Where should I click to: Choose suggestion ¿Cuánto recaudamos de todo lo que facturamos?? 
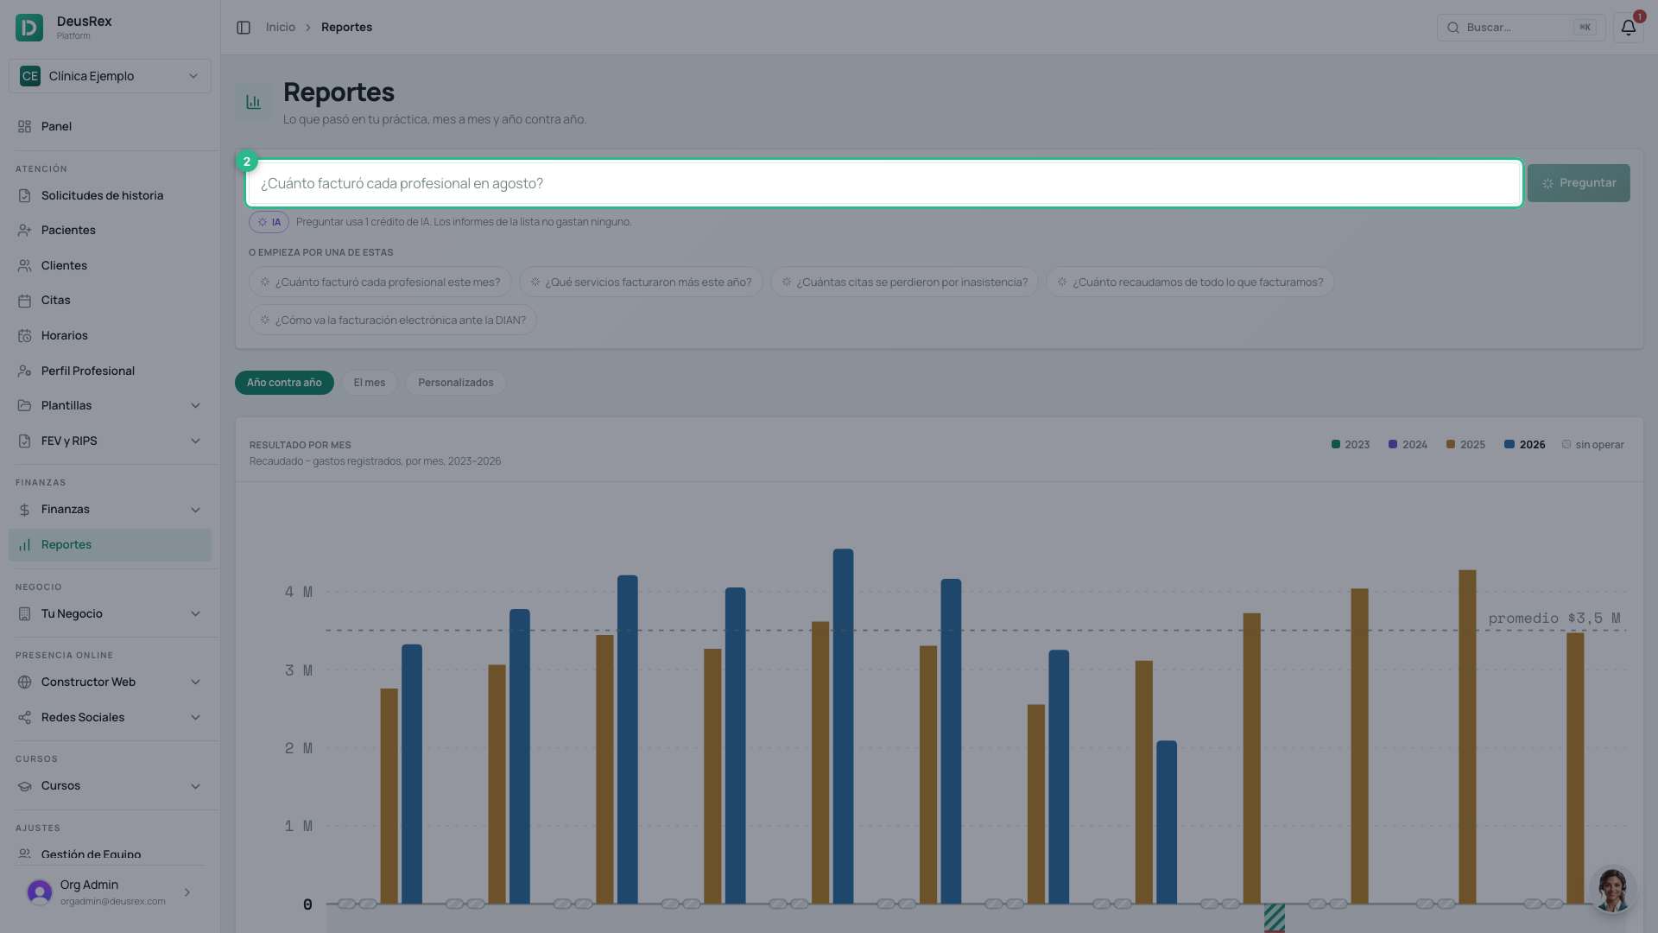tap(1190, 282)
